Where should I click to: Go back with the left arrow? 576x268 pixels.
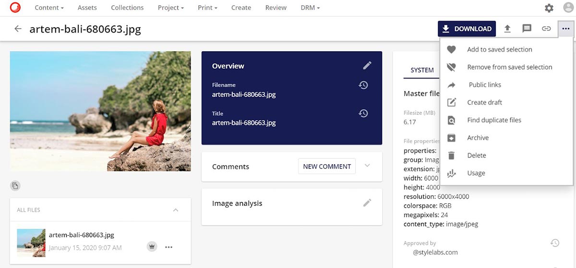click(18, 29)
